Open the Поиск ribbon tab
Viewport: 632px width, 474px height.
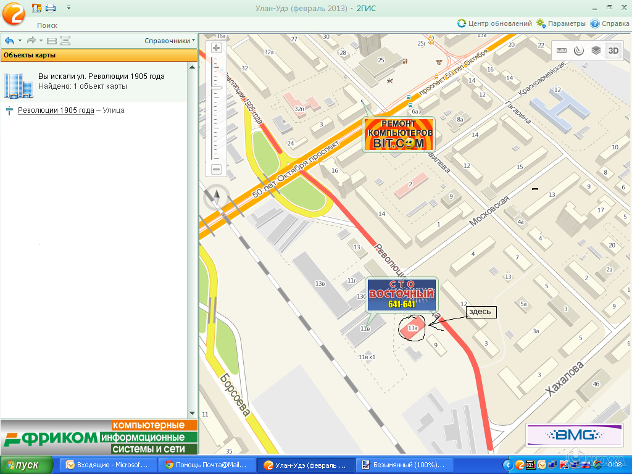click(47, 25)
